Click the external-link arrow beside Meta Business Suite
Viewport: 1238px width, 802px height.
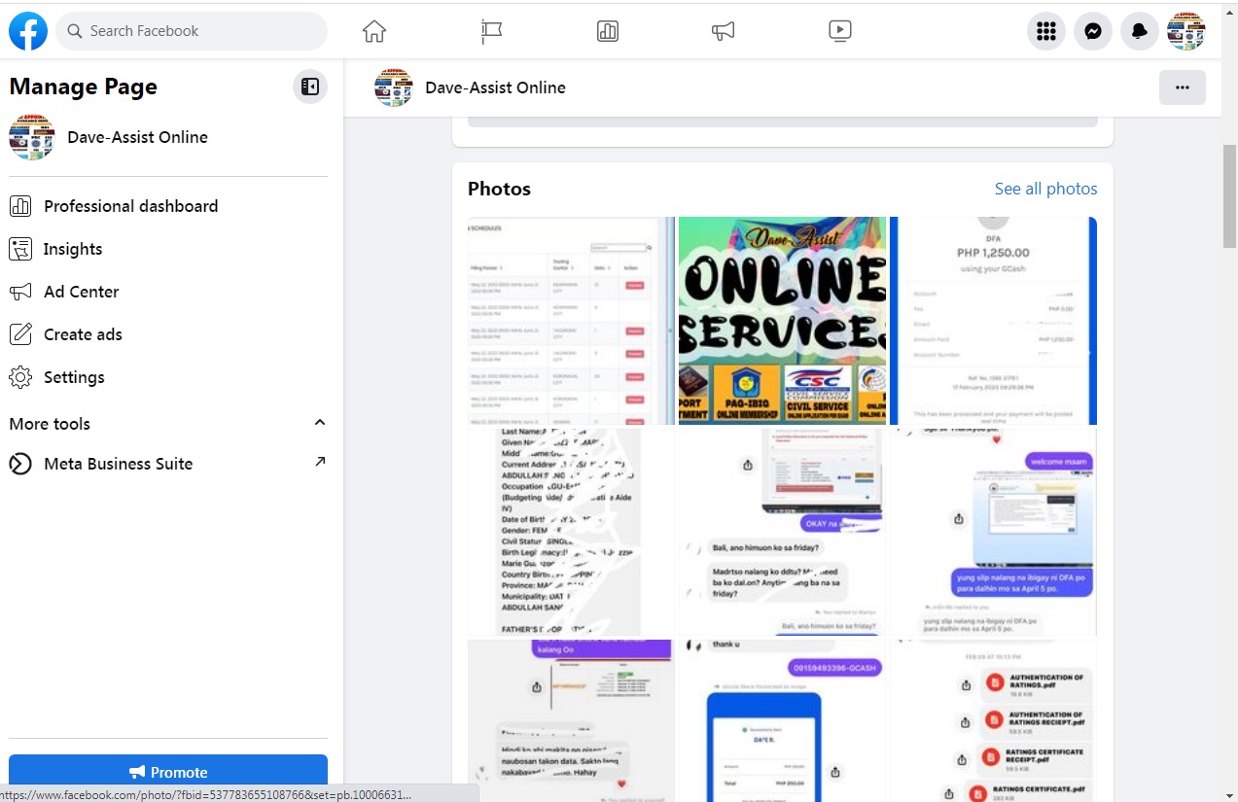pyautogui.click(x=320, y=462)
